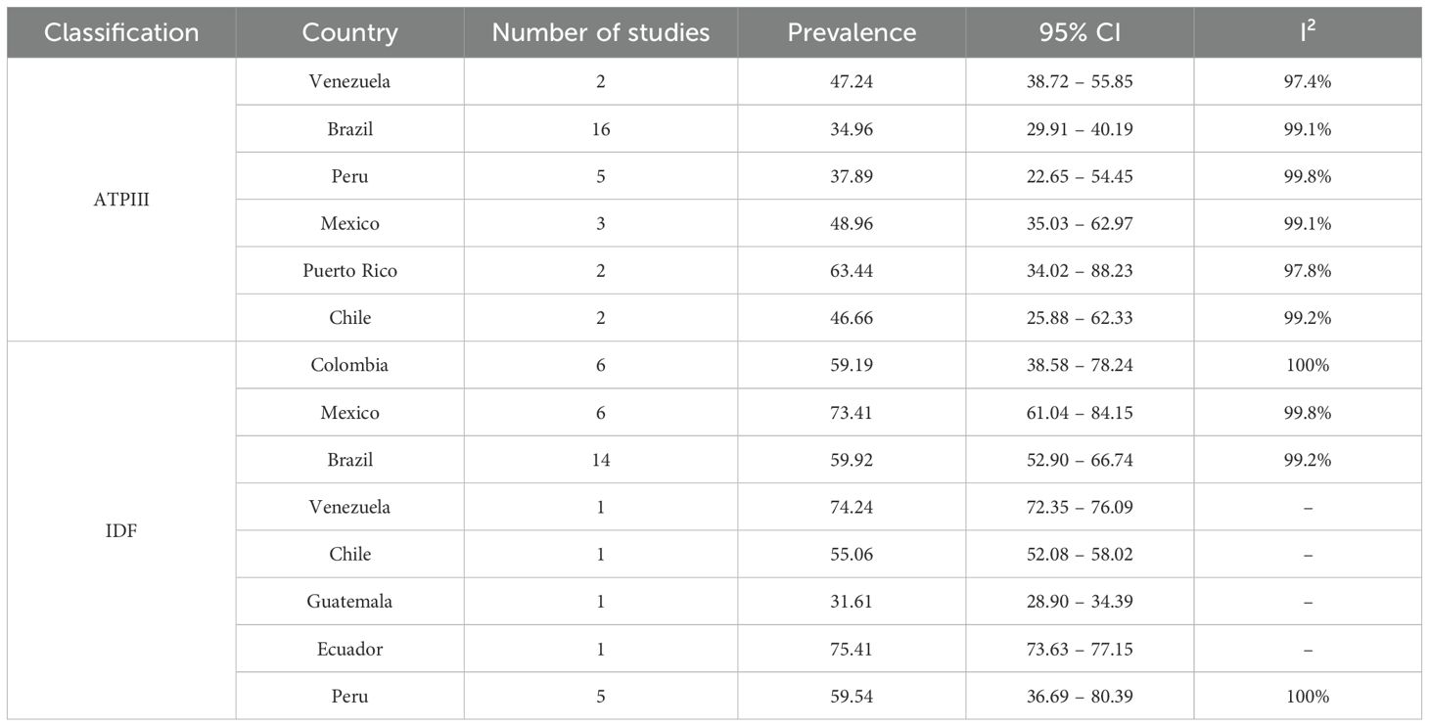Click the Prevalence column header

coord(852,32)
